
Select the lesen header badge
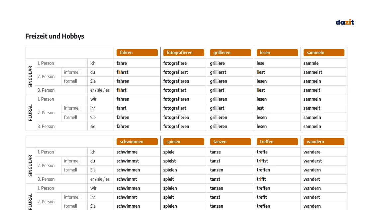click(x=277, y=52)
